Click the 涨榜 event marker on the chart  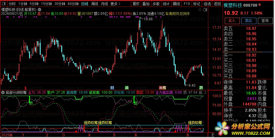pyautogui.click(x=162, y=88)
